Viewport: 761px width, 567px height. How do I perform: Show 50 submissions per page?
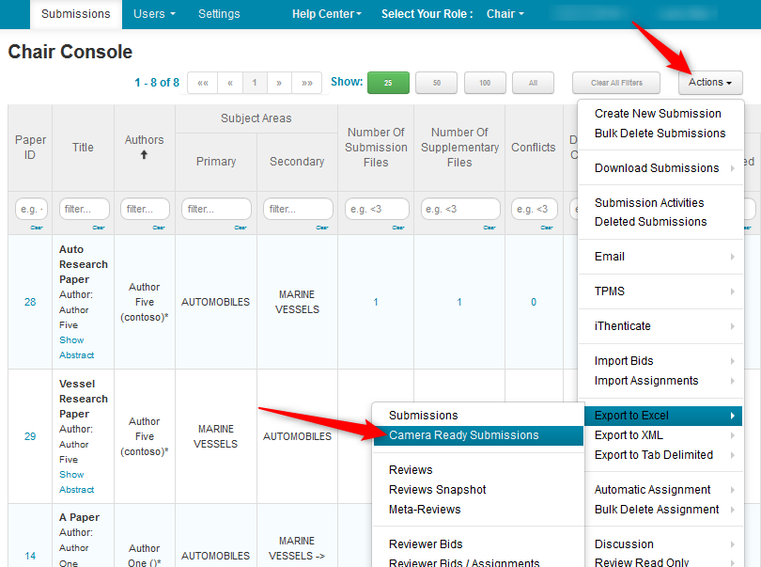click(436, 83)
